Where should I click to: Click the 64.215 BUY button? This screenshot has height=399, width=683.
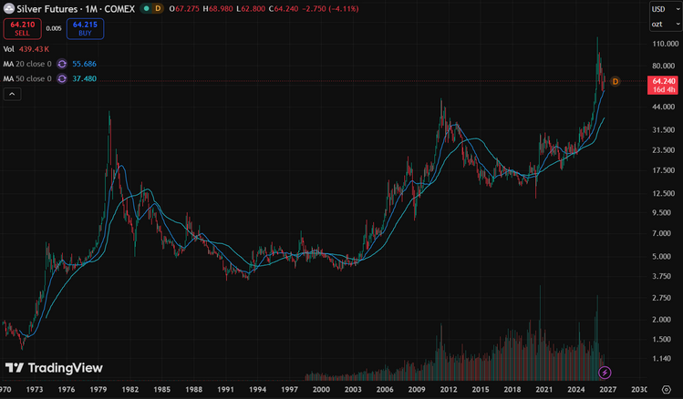coord(85,29)
